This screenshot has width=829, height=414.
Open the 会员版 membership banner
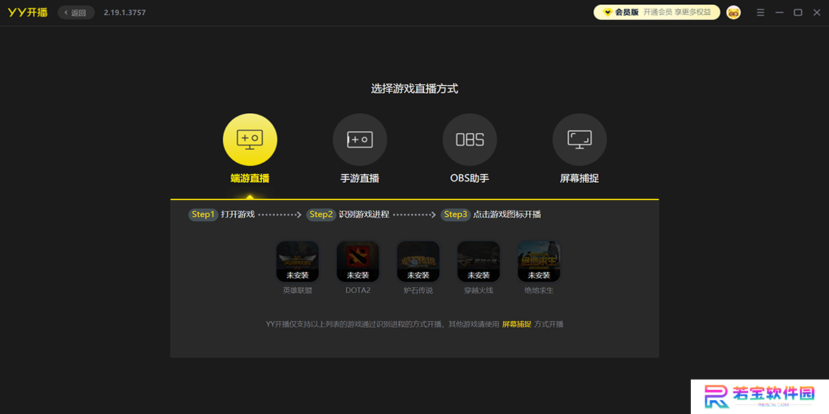click(x=657, y=12)
